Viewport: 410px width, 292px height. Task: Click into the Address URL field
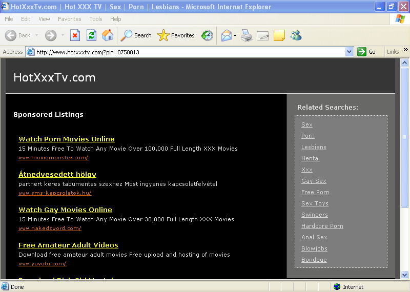[190, 52]
